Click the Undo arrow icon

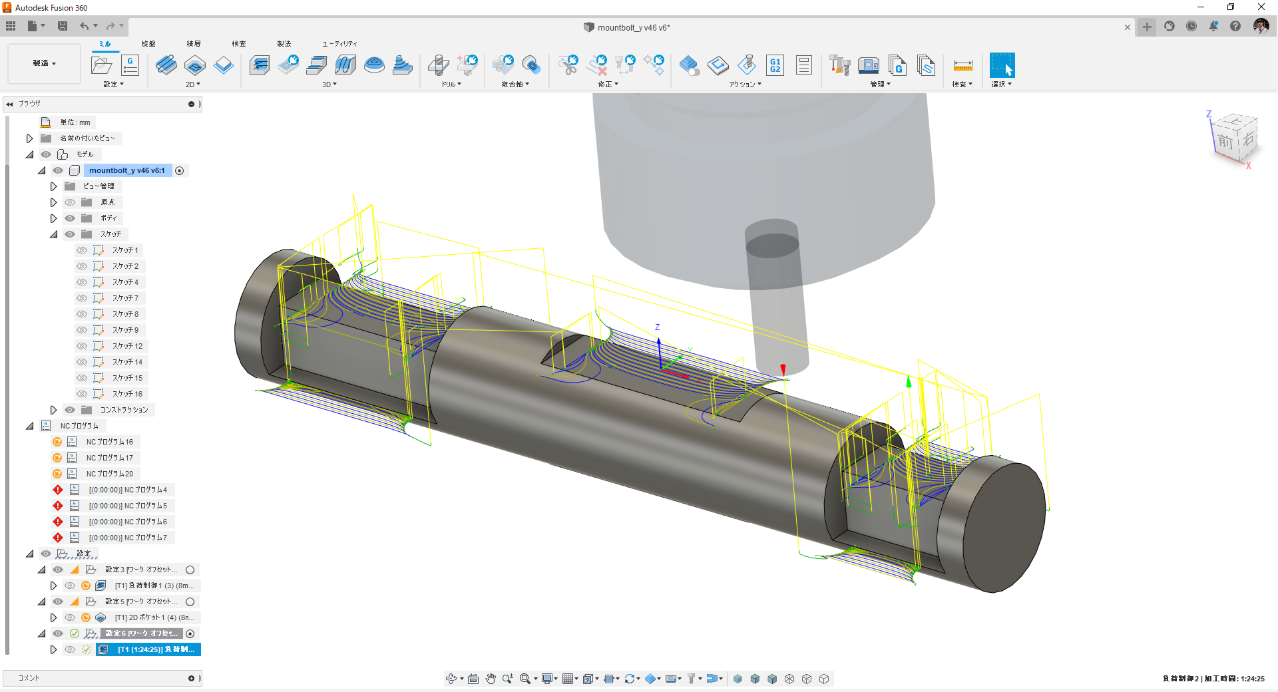[x=84, y=26]
